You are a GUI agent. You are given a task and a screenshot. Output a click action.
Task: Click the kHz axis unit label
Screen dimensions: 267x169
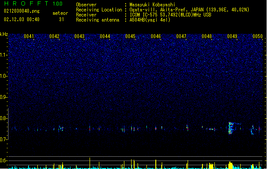click(4, 34)
